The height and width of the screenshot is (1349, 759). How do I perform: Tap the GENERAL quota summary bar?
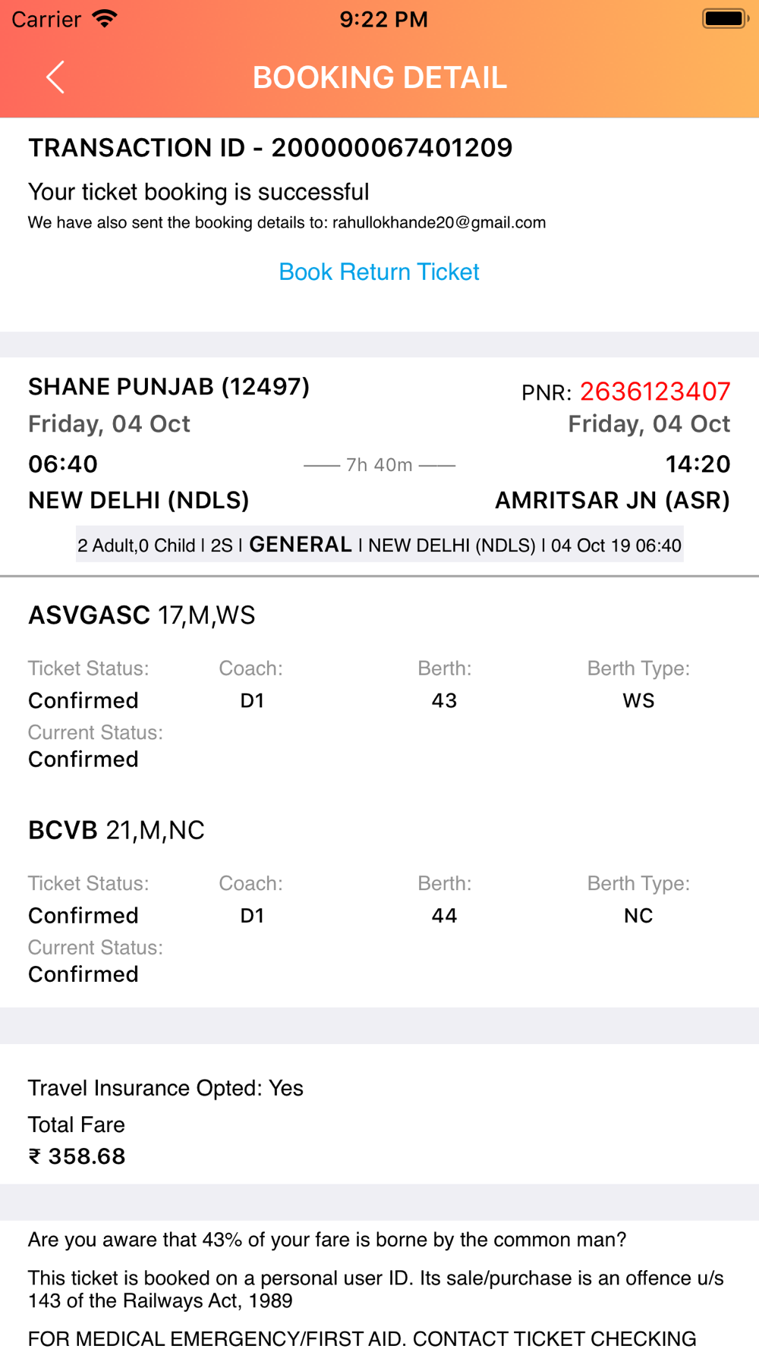click(379, 545)
